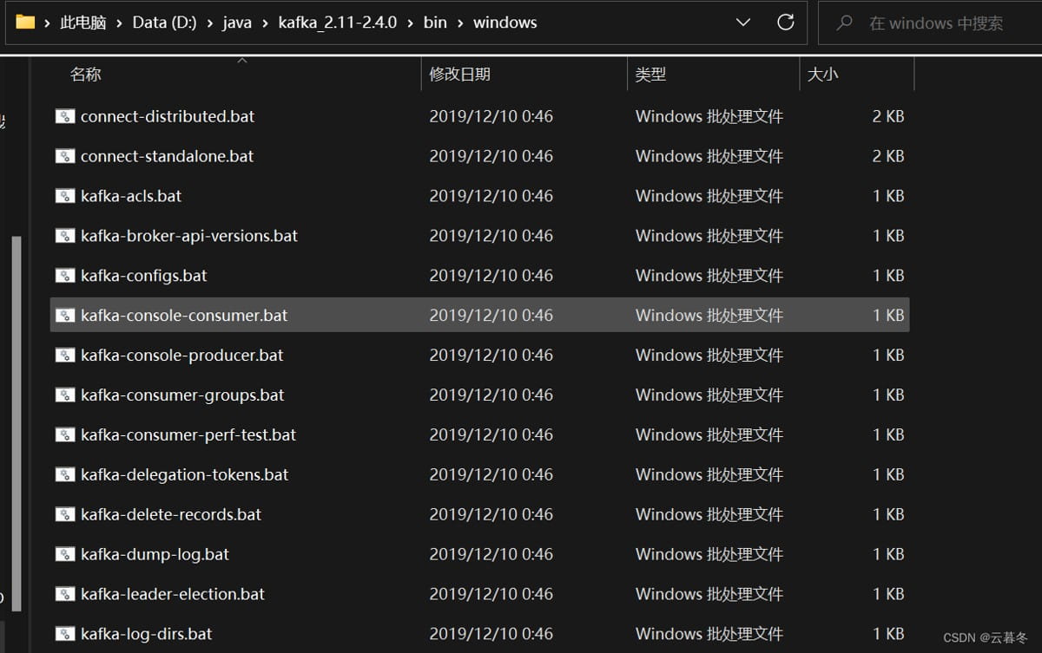The image size is (1042, 653).
Task: Open the address bar history dropdown
Action: click(743, 23)
